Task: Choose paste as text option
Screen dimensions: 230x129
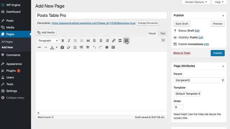Action: coord(62,47)
